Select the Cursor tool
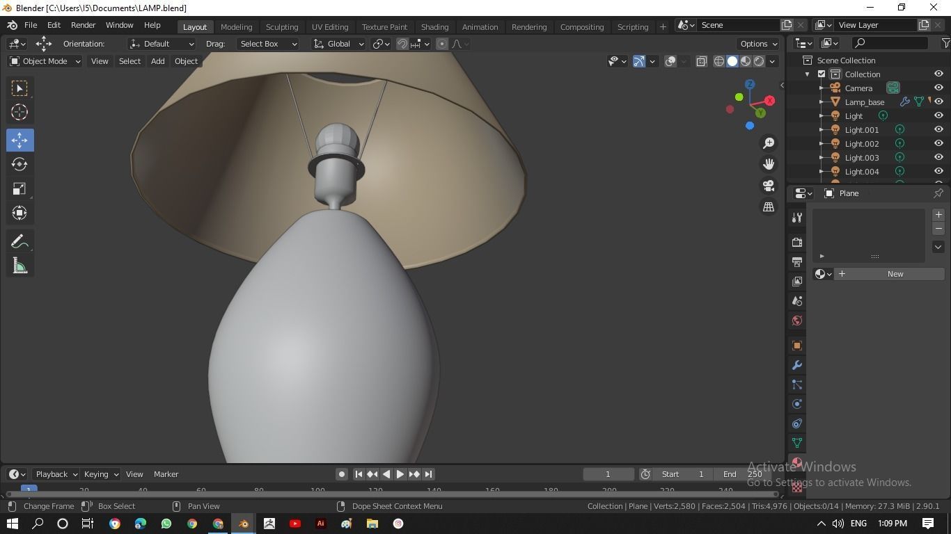The width and height of the screenshot is (951, 534). click(x=19, y=112)
